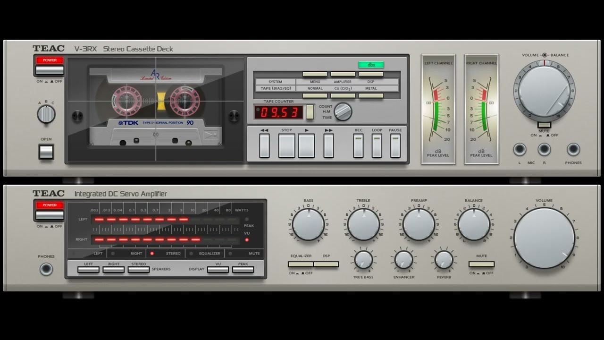This screenshot has width=604, height=340.
Task: Select the LEFT speakers button
Action: 88,270
